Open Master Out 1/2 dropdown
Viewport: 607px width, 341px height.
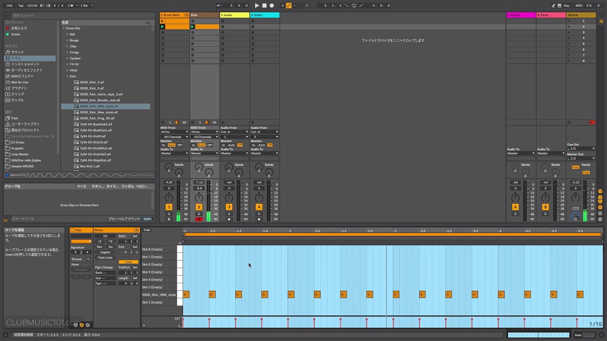click(581, 158)
